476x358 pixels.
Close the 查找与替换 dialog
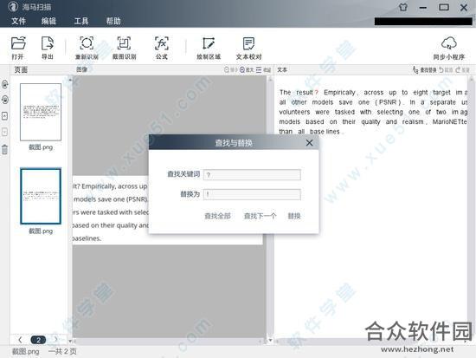coord(309,143)
